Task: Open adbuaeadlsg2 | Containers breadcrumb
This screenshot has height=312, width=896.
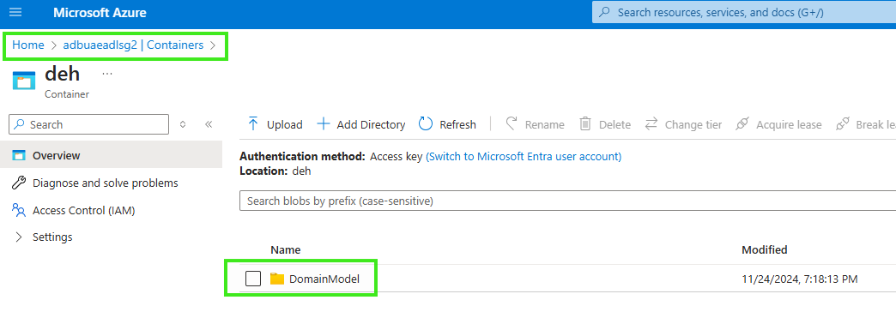Action: point(133,45)
